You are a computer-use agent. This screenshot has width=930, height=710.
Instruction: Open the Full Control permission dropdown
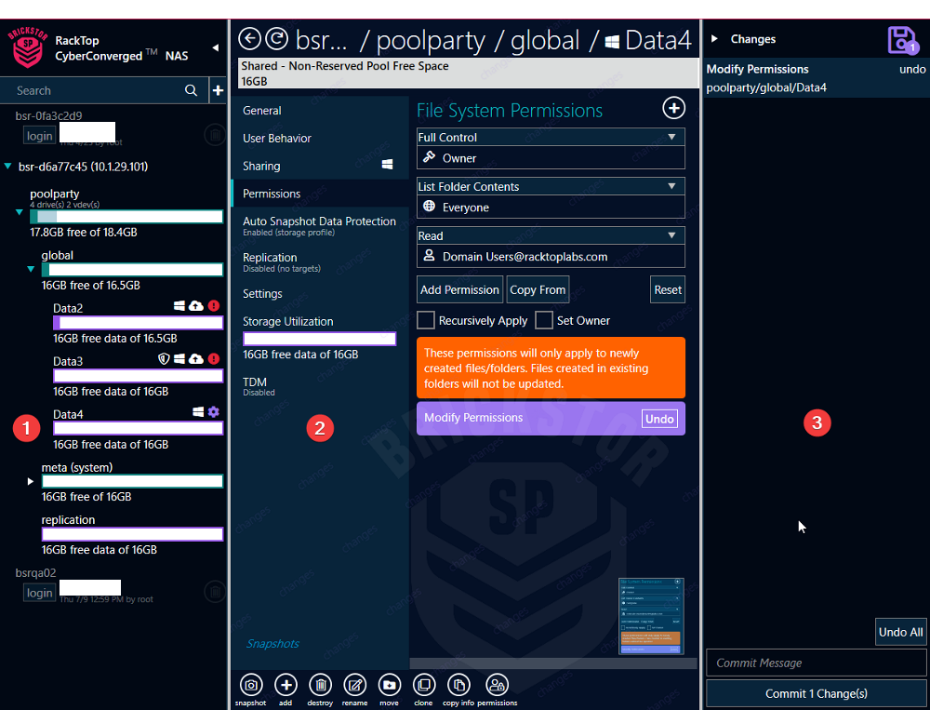coord(672,137)
